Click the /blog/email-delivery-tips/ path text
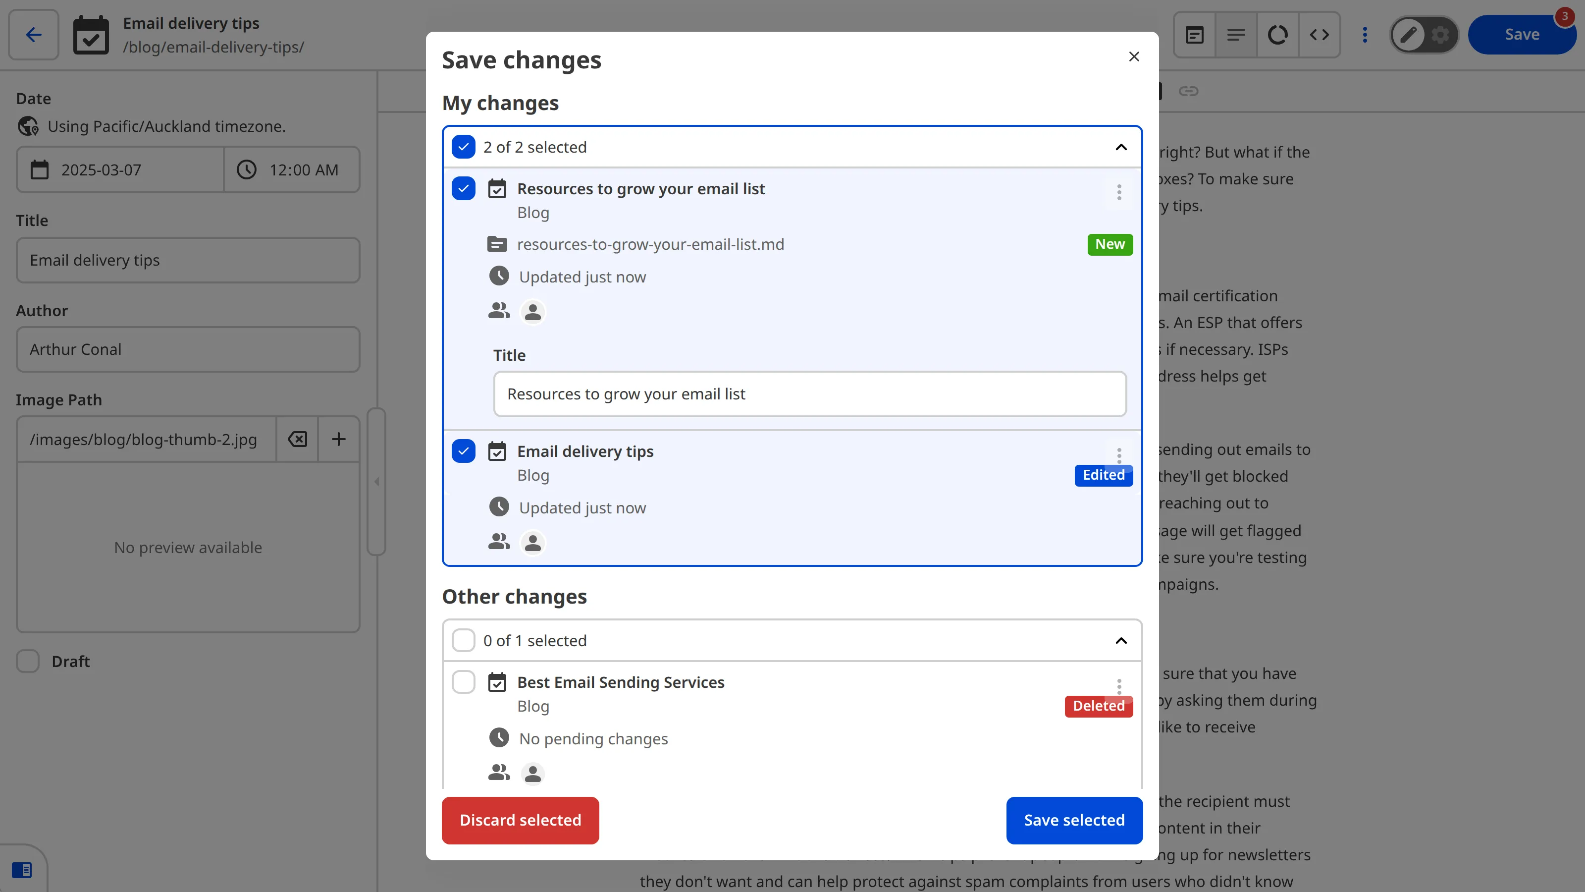The image size is (1585, 892). click(x=213, y=47)
